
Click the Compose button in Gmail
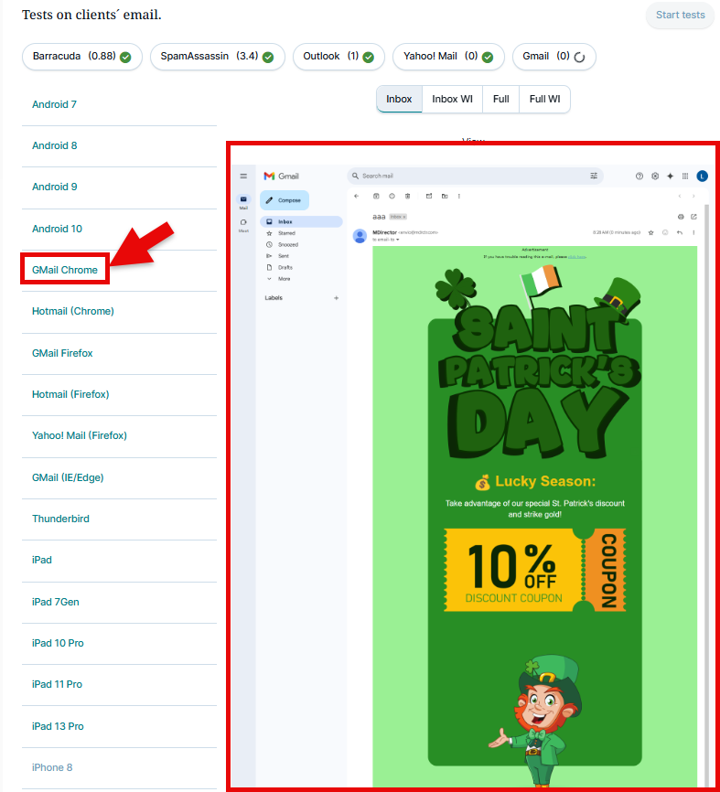pos(285,200)
